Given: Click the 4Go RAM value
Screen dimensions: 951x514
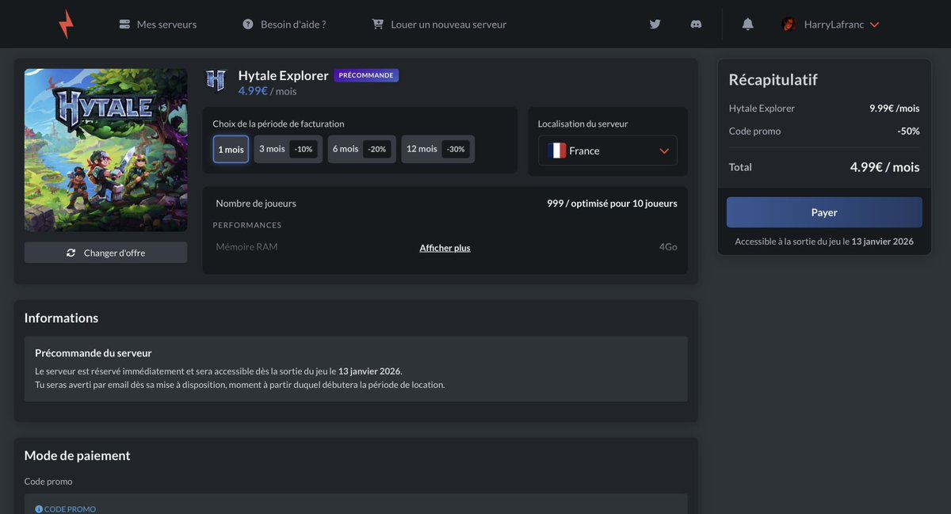Looking at the screenshot, I should click(668, 247).
